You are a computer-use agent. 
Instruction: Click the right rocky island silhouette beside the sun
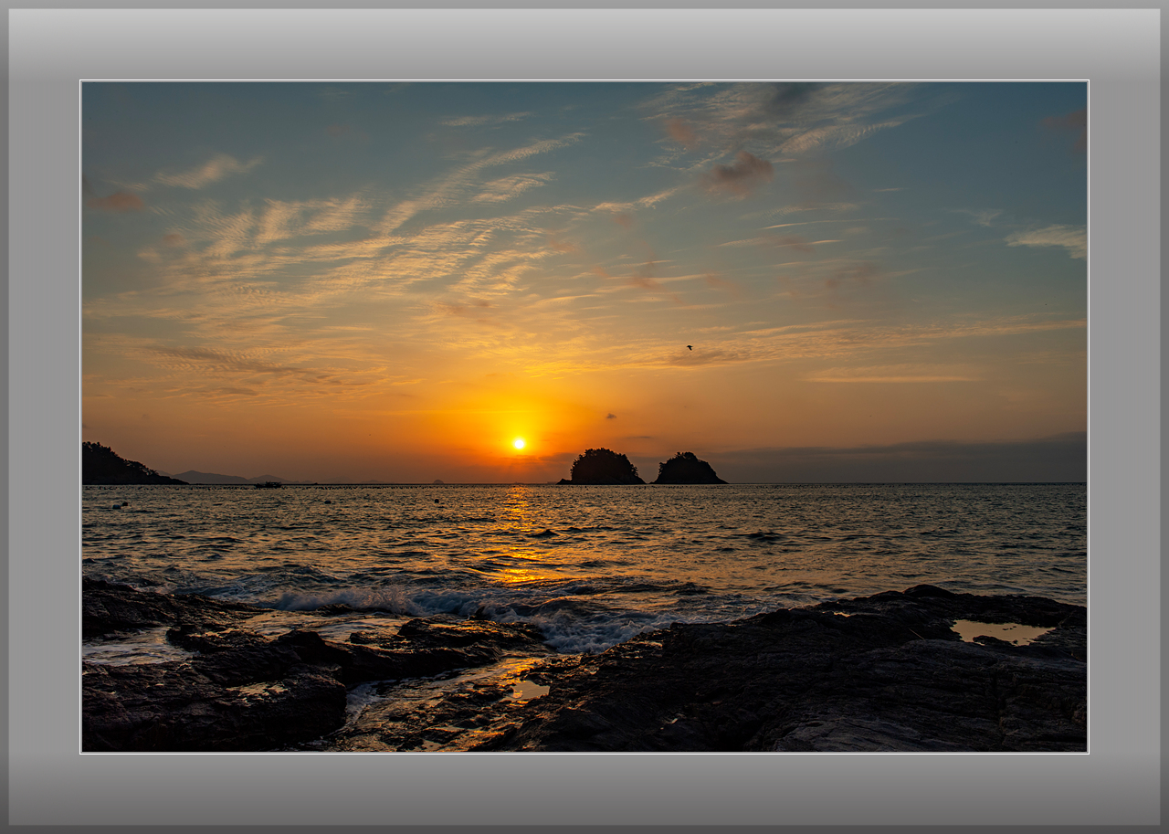pos(690,469)
